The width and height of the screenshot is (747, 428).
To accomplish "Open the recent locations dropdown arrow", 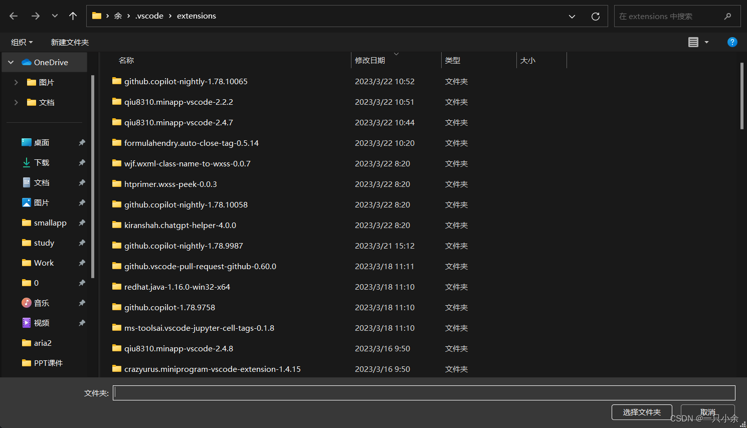I will (x=55, y=16).
